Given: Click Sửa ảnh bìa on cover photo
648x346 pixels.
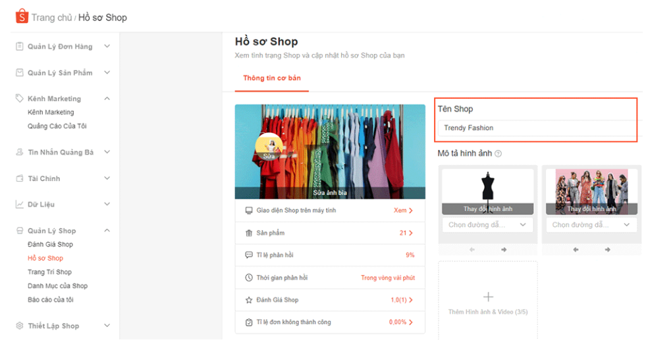Looking at the screenshot, I should (x=329, y=193).
